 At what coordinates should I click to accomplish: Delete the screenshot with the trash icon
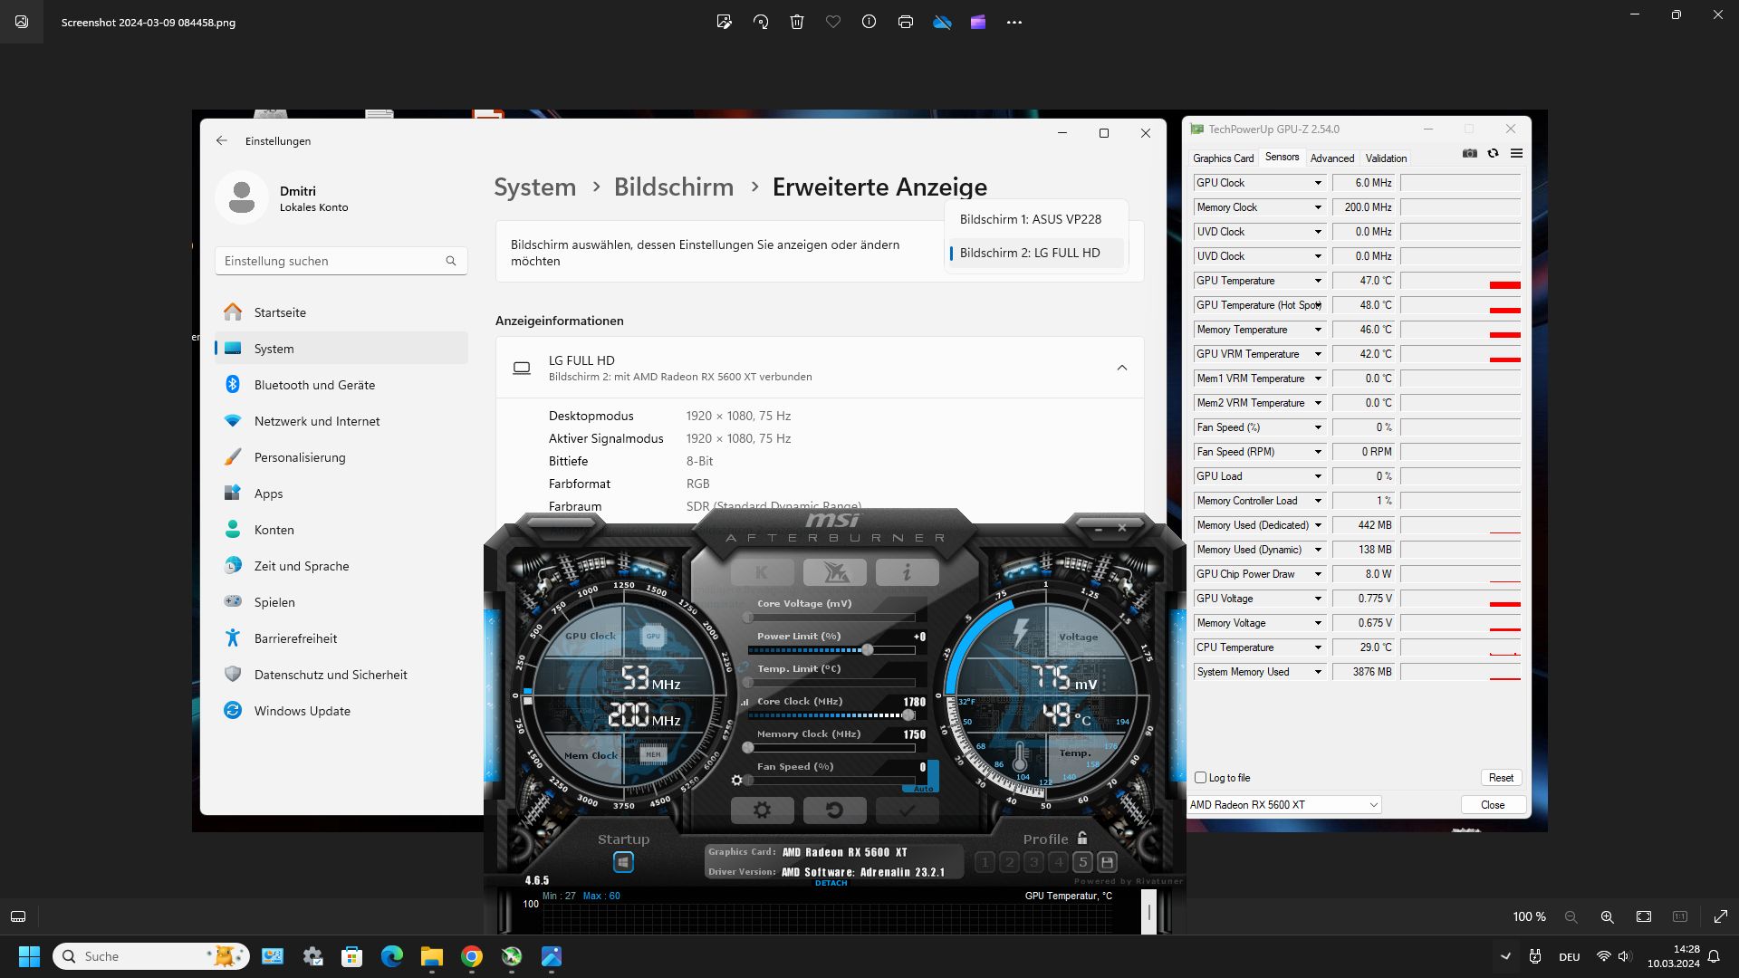point(797,22)
